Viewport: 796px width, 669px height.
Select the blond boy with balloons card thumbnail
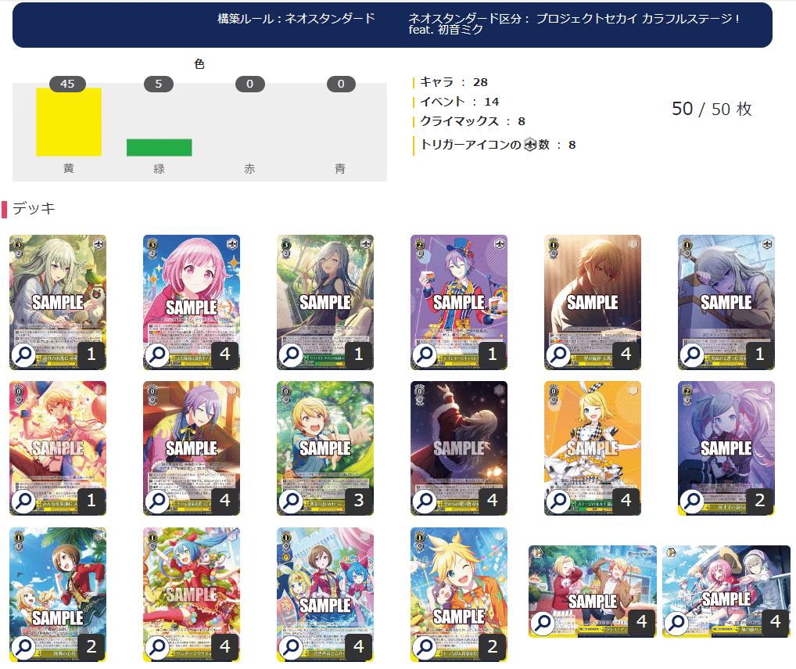[x=57, y=448]
